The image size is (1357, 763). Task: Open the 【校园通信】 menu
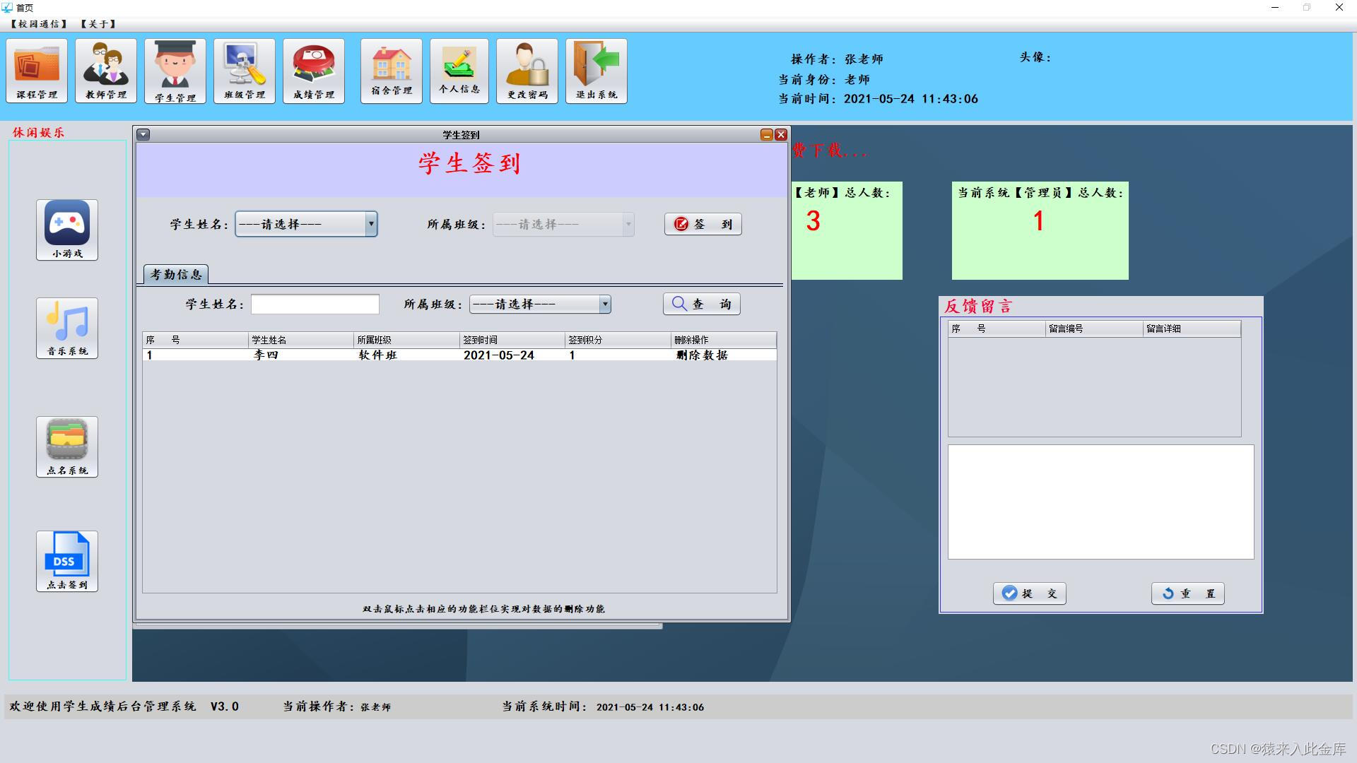(x=39, y=24)
